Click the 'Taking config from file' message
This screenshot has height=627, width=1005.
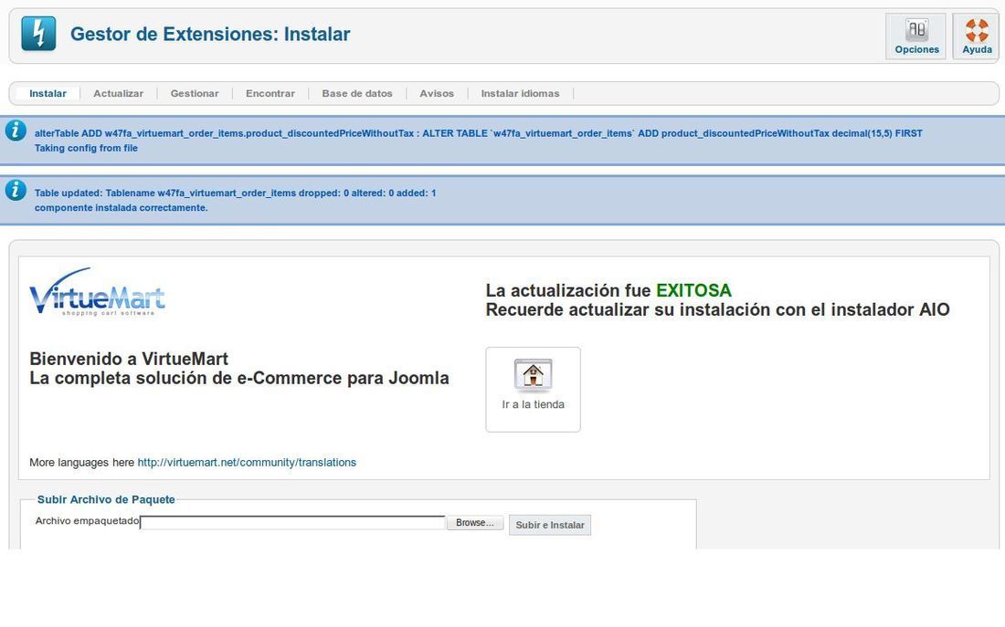click(x=86, y=148)
